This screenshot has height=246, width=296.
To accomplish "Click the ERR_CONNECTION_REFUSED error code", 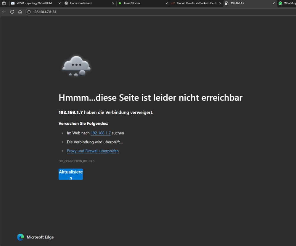I will coord(76,161).
